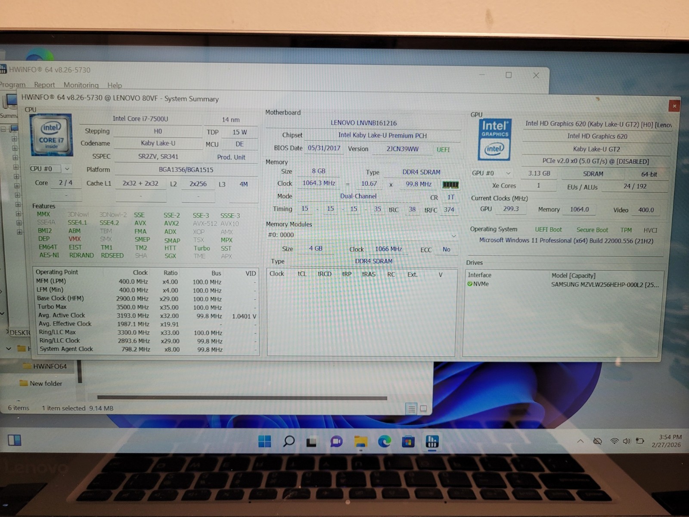Minimize the HWiNFO main window

[x=482, y=75]
